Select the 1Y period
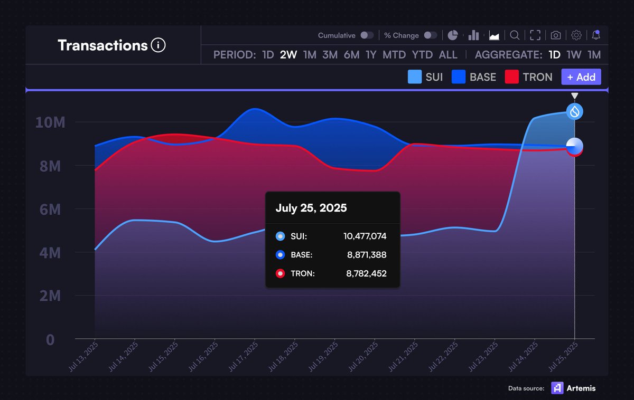The height and width of the screenshot is (400, 634). click(x=371, y=55)
